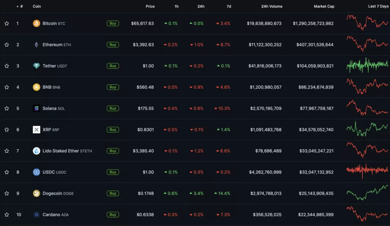
Task: Sort by the 7d change column
Action: tap(229, 6)
